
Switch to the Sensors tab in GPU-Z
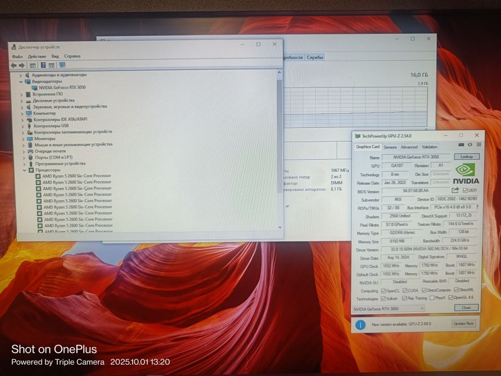click(x=390, y=147)
